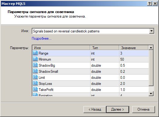Close the Мастер MQL5 dialog
The height and width of the screenshot is (117, 159).
click(155, 4)
